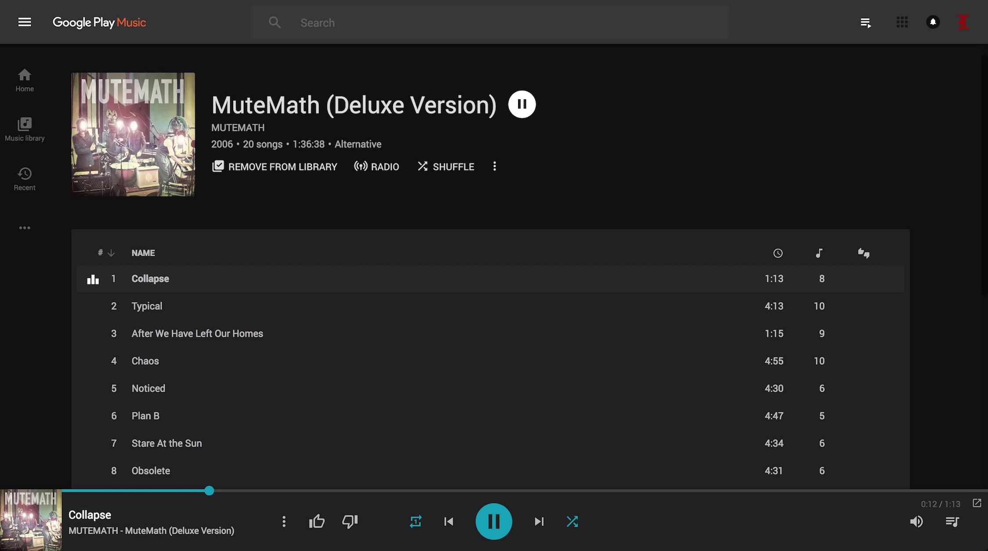Go to Home in sidebar
Image resolution: width=988 pixels, height=551 pixels.
[25, 80]
